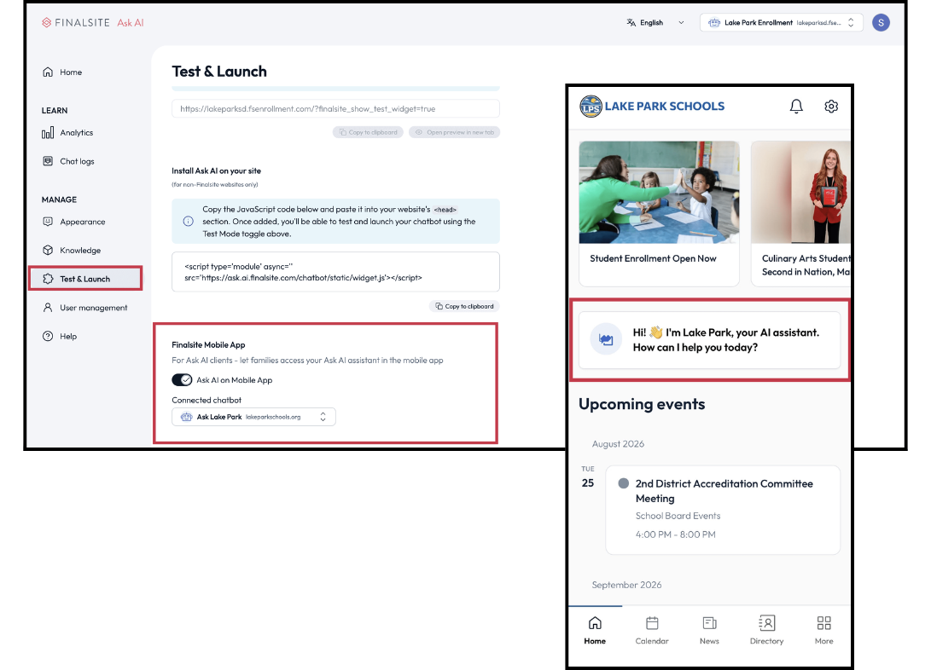Click the '4:00 PM - 8:00 PM' time text

[676, 534]
